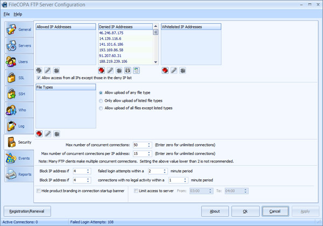Click the Cancel button
Image resolution: width=323 pixels, height=226 pixels.
[275, 211]
